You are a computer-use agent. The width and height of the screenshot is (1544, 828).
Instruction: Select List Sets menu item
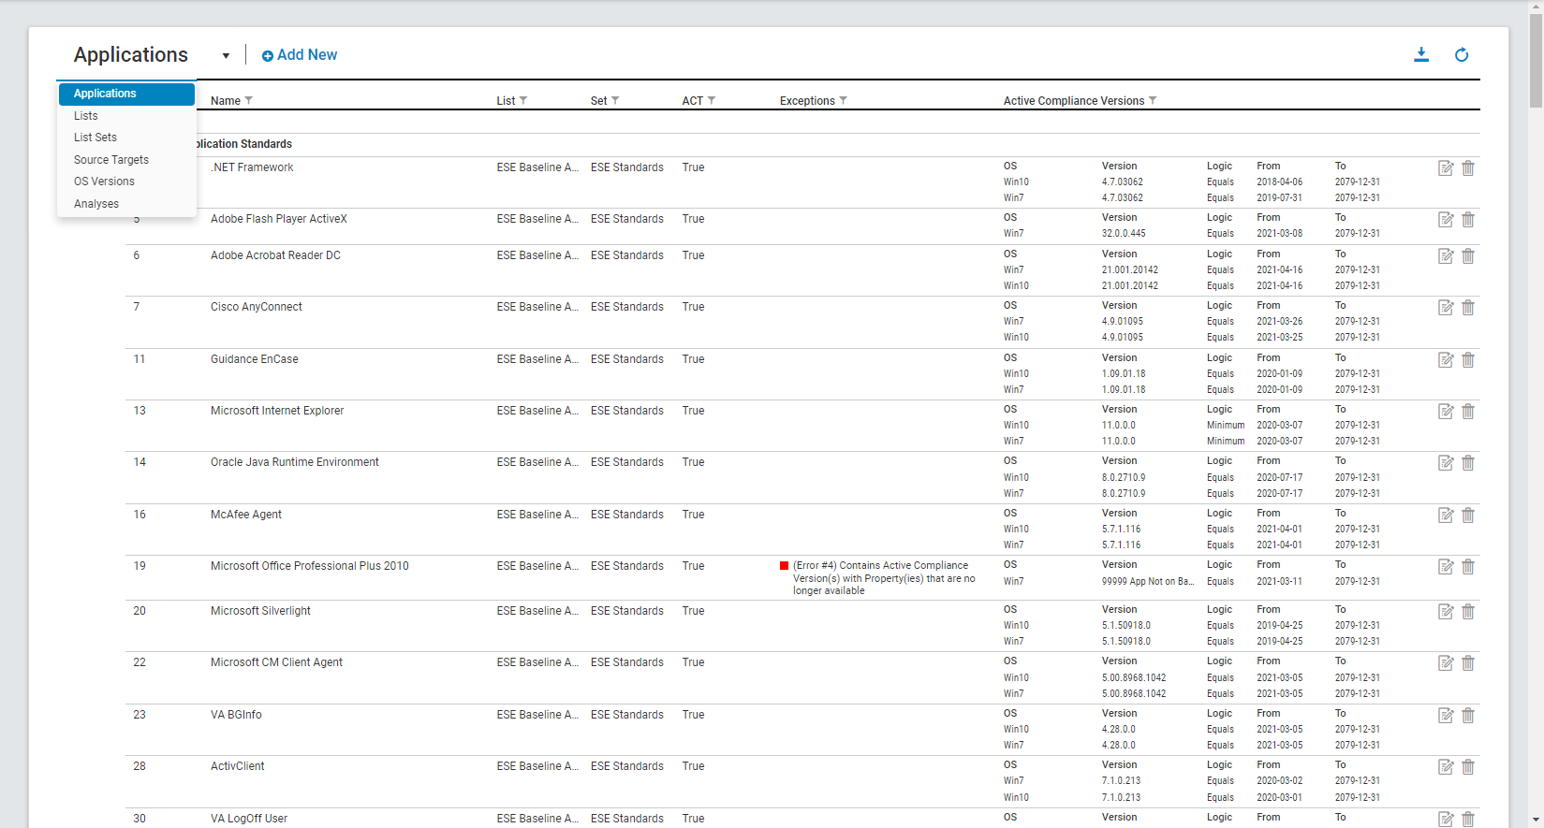(126, 138)
